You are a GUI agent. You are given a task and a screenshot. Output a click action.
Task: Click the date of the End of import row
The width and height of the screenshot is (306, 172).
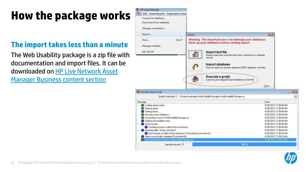tap(276, 133)
